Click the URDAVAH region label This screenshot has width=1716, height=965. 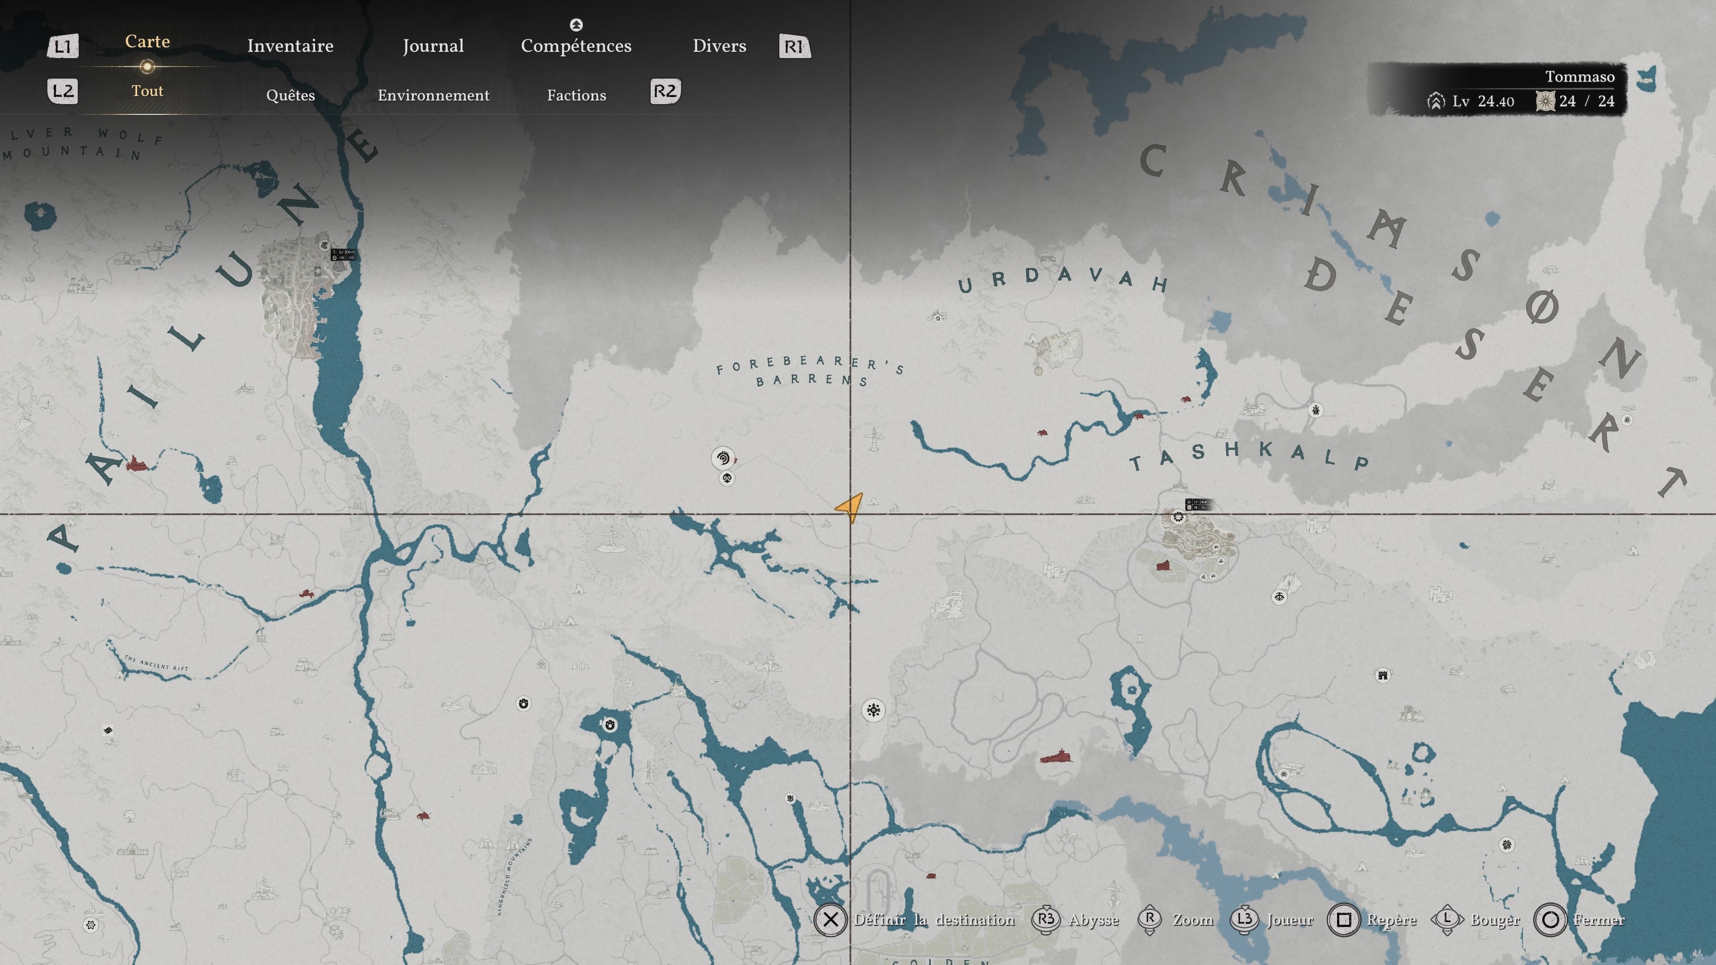1063,280
